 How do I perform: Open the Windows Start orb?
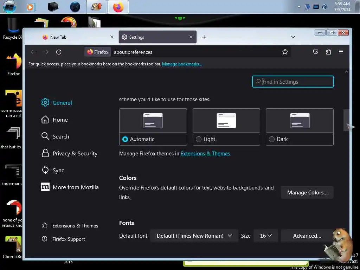click(x=9, y=7)
